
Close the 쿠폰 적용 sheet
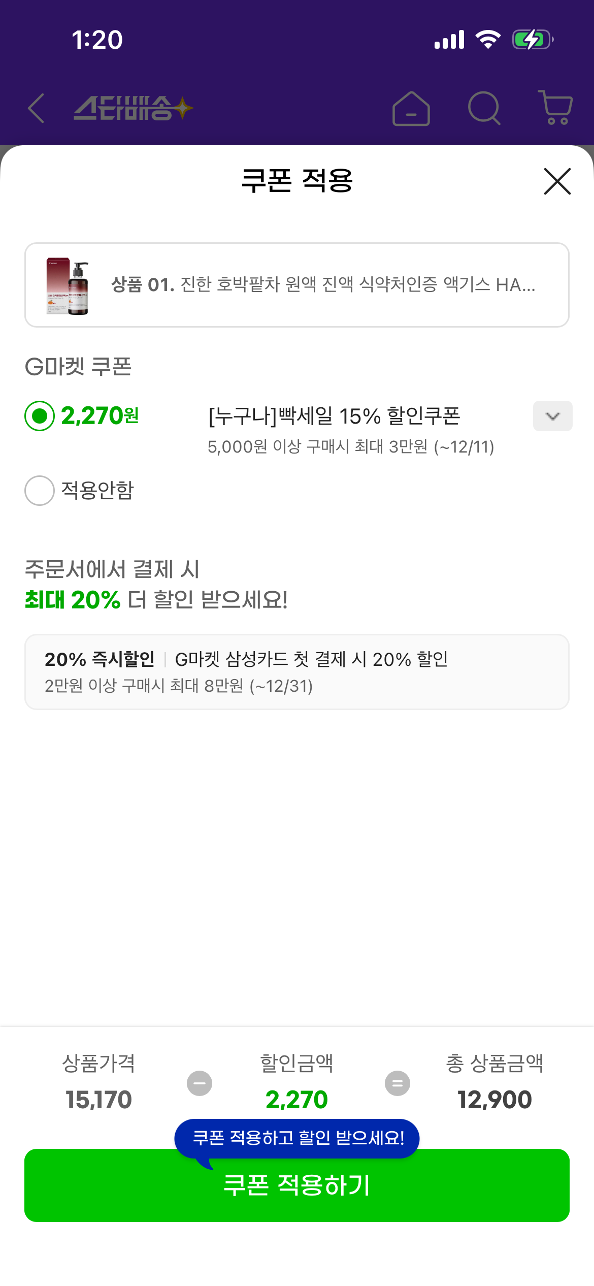(x=557, y=181)
